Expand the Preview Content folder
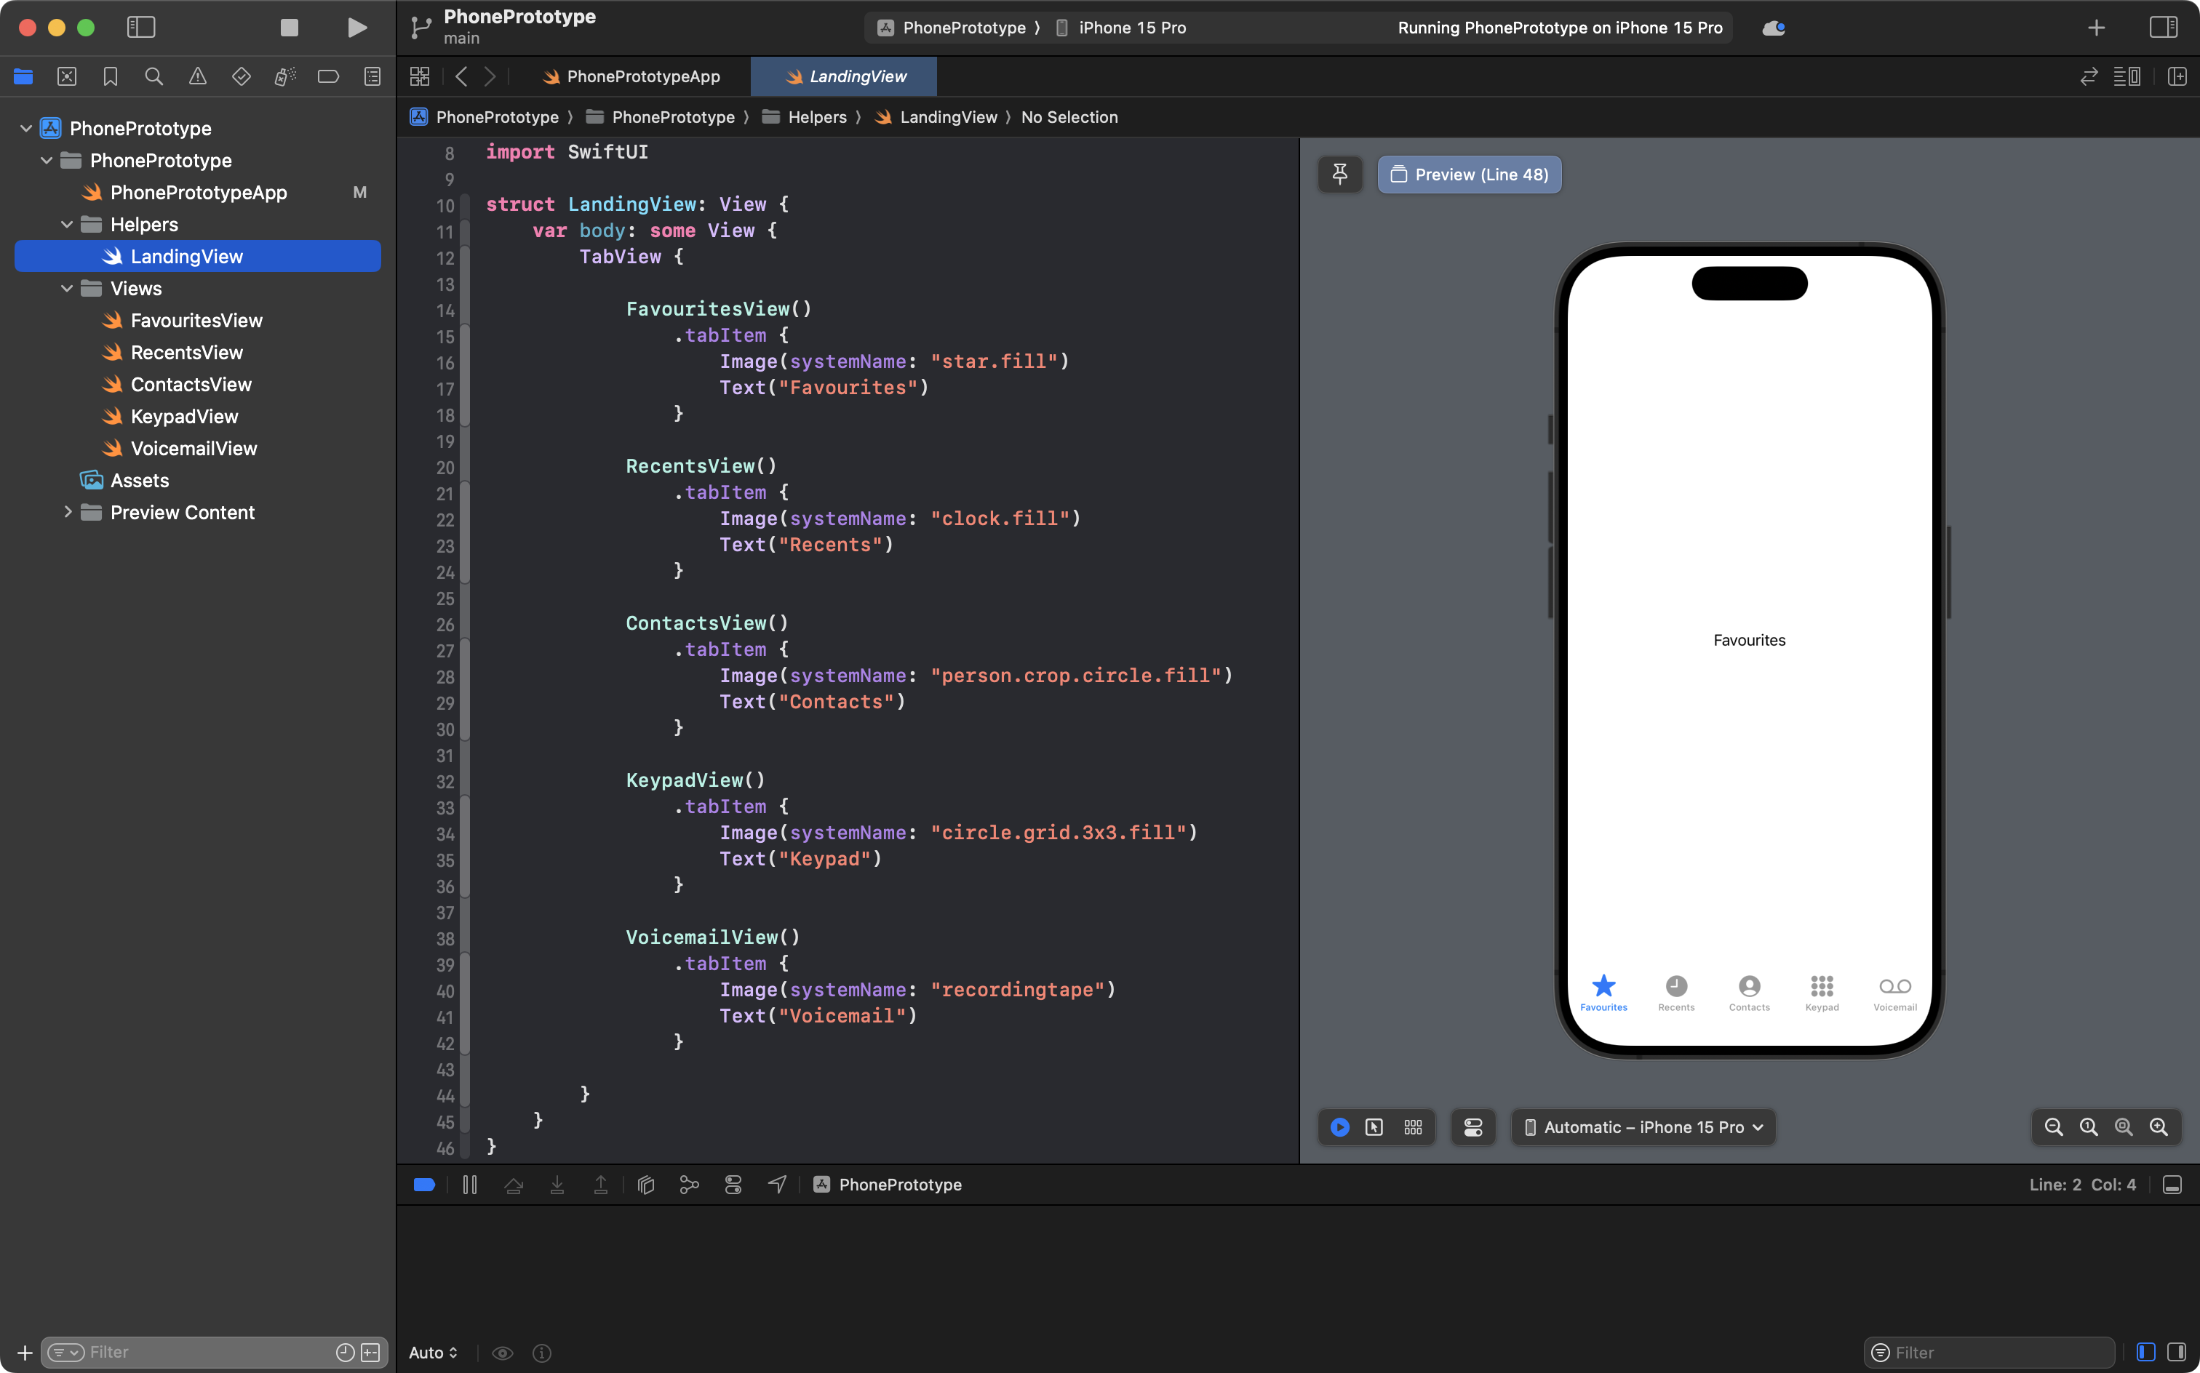The image size is (2200, 1373). coord(67,512)
